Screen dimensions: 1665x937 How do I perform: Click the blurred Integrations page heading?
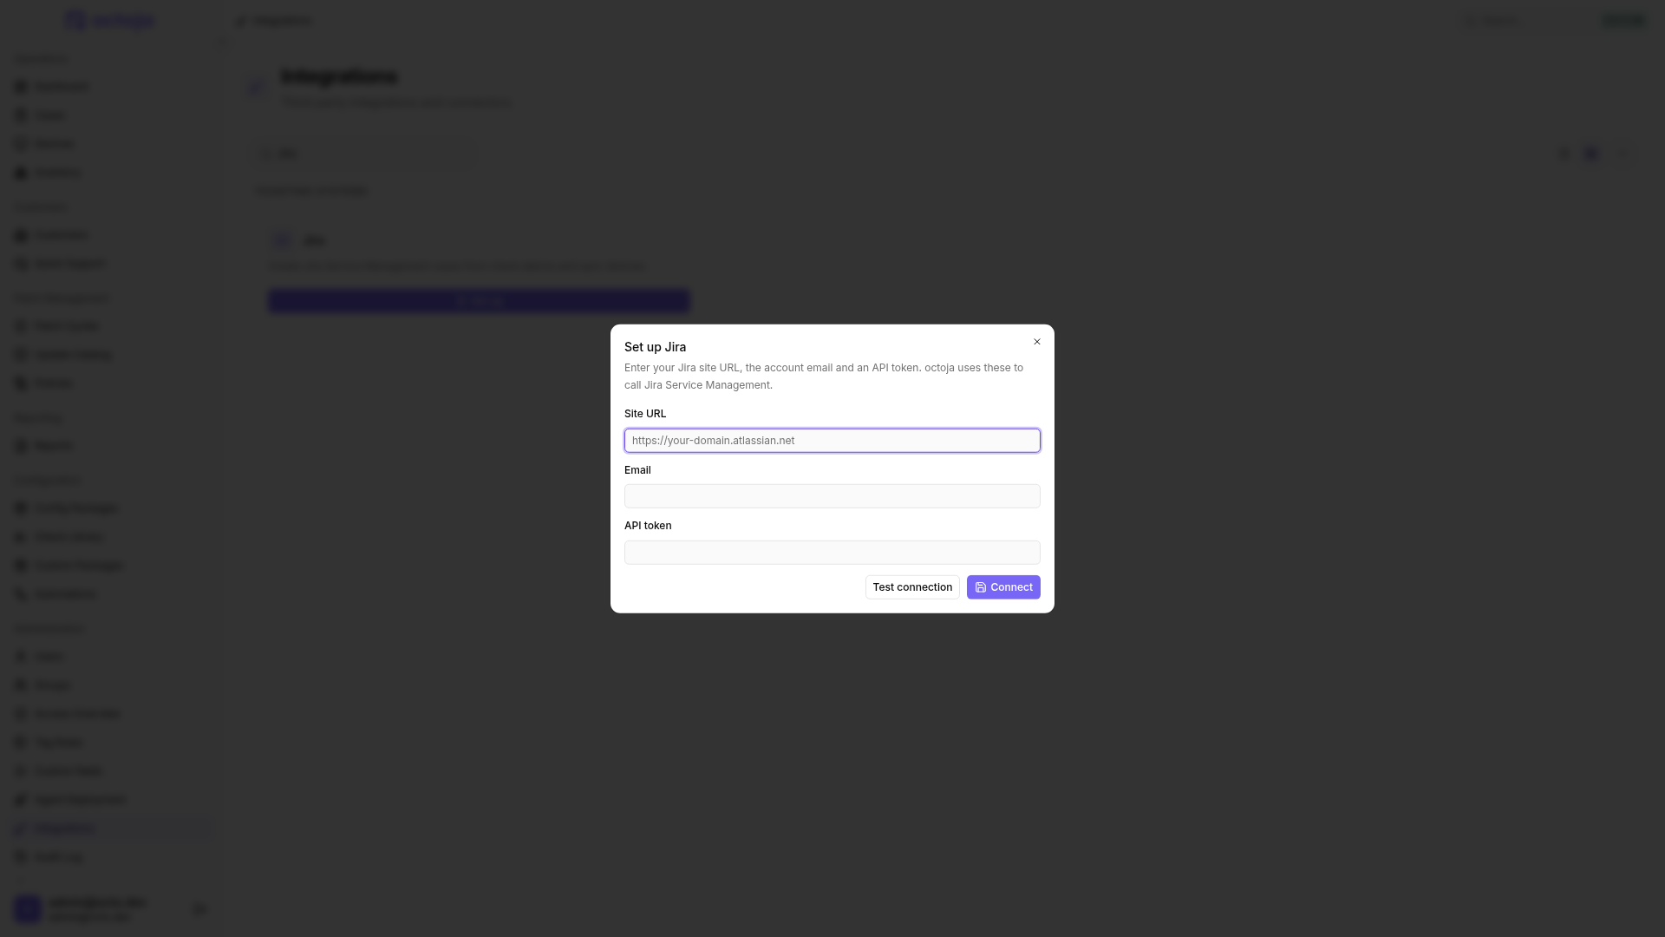coord(339,76)
